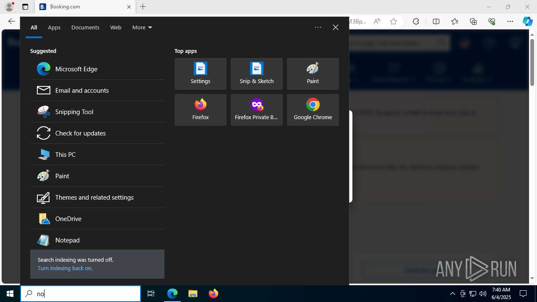The width and height of the screenshot is (537, 302).
Task: Open Email and accounts settings
Action: [97, 90]
